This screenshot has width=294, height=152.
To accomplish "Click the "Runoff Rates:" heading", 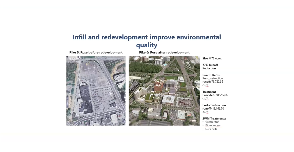I will pyautogui.click(x=211, y=75).
